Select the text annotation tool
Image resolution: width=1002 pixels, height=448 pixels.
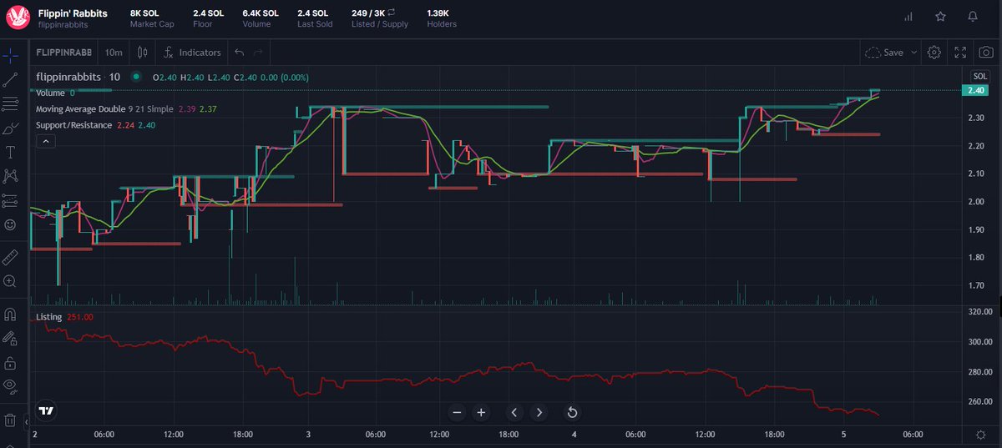point(10,152)
